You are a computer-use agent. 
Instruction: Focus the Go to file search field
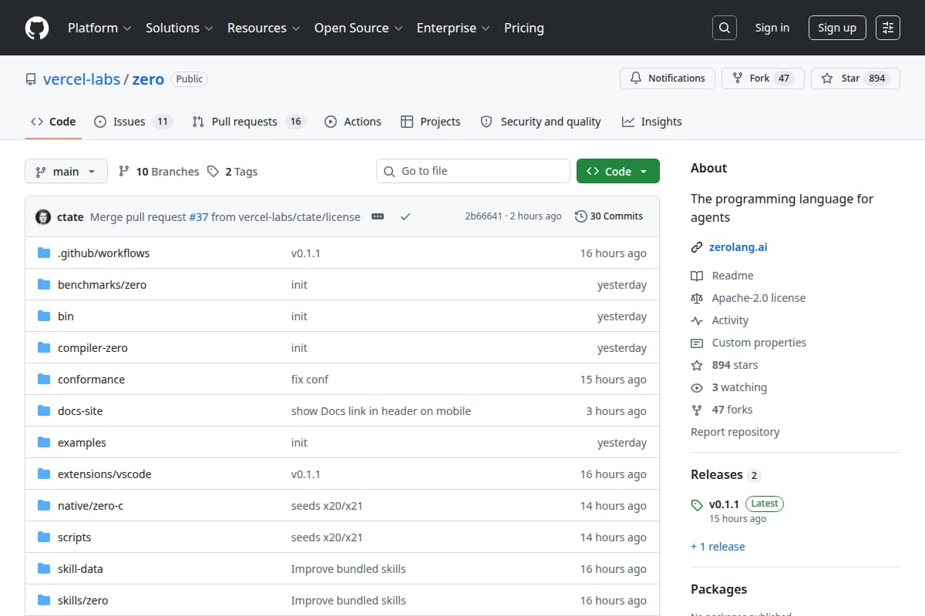coord(473,171)
